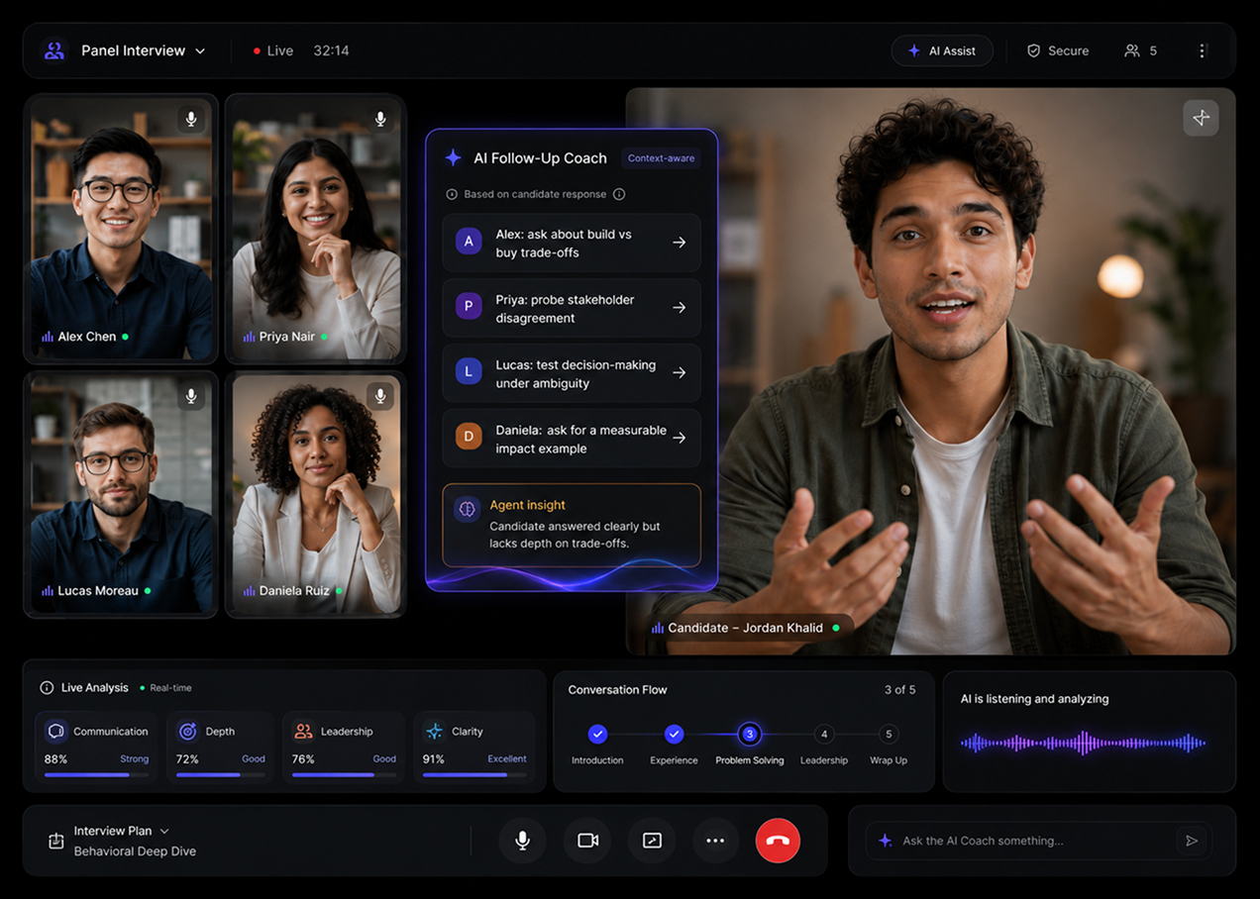Click Alex Chen's audio level bars icon
The width and height of the screenshot is (1260, 899).
[x=47, y=337]
